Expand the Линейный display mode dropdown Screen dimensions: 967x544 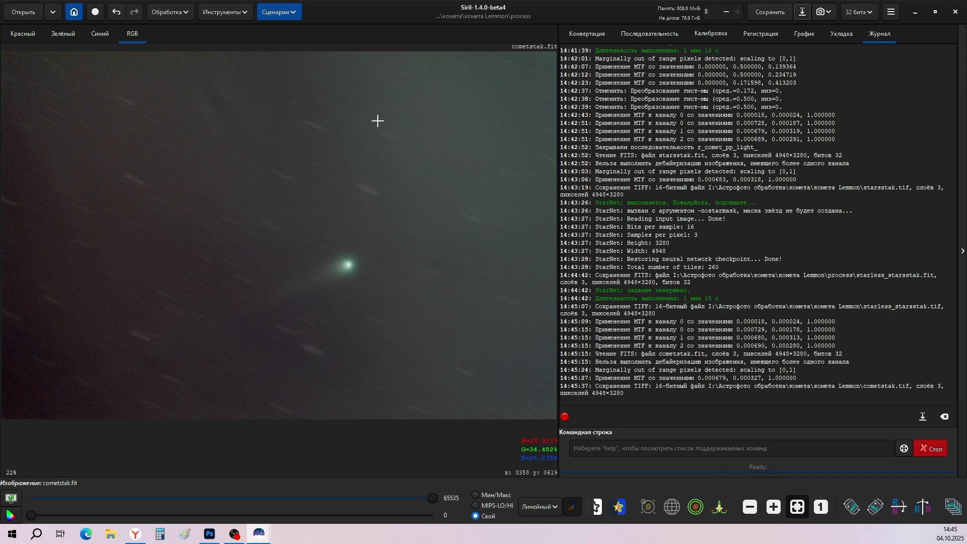click(539, 507)
